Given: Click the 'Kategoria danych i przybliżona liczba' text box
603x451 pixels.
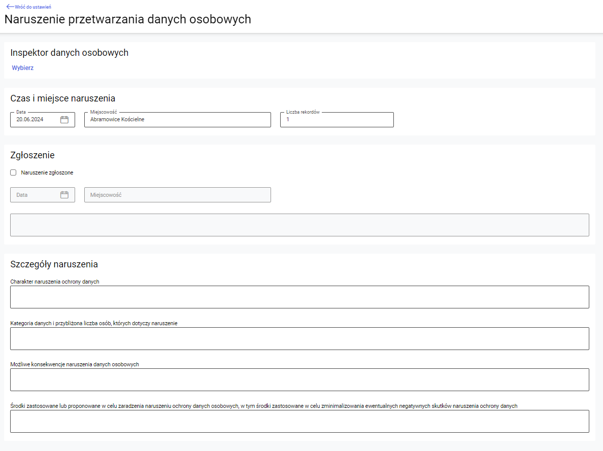Looking at the screenshot, I should pyautogui.click(x=299, y=338).
